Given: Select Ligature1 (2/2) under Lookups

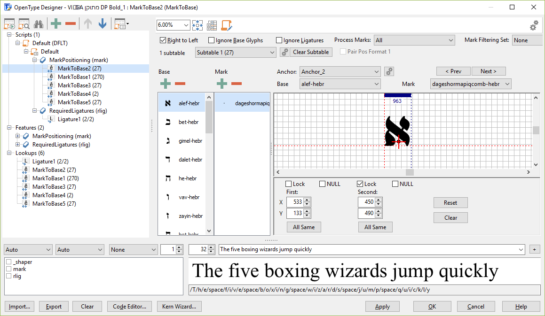Looking at the screenshot, I should tap(50, 162).
